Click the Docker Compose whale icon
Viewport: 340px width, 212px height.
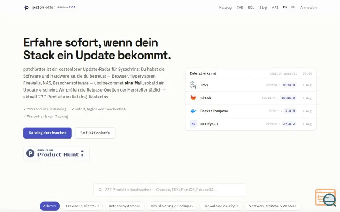click(x=193, y=111)
